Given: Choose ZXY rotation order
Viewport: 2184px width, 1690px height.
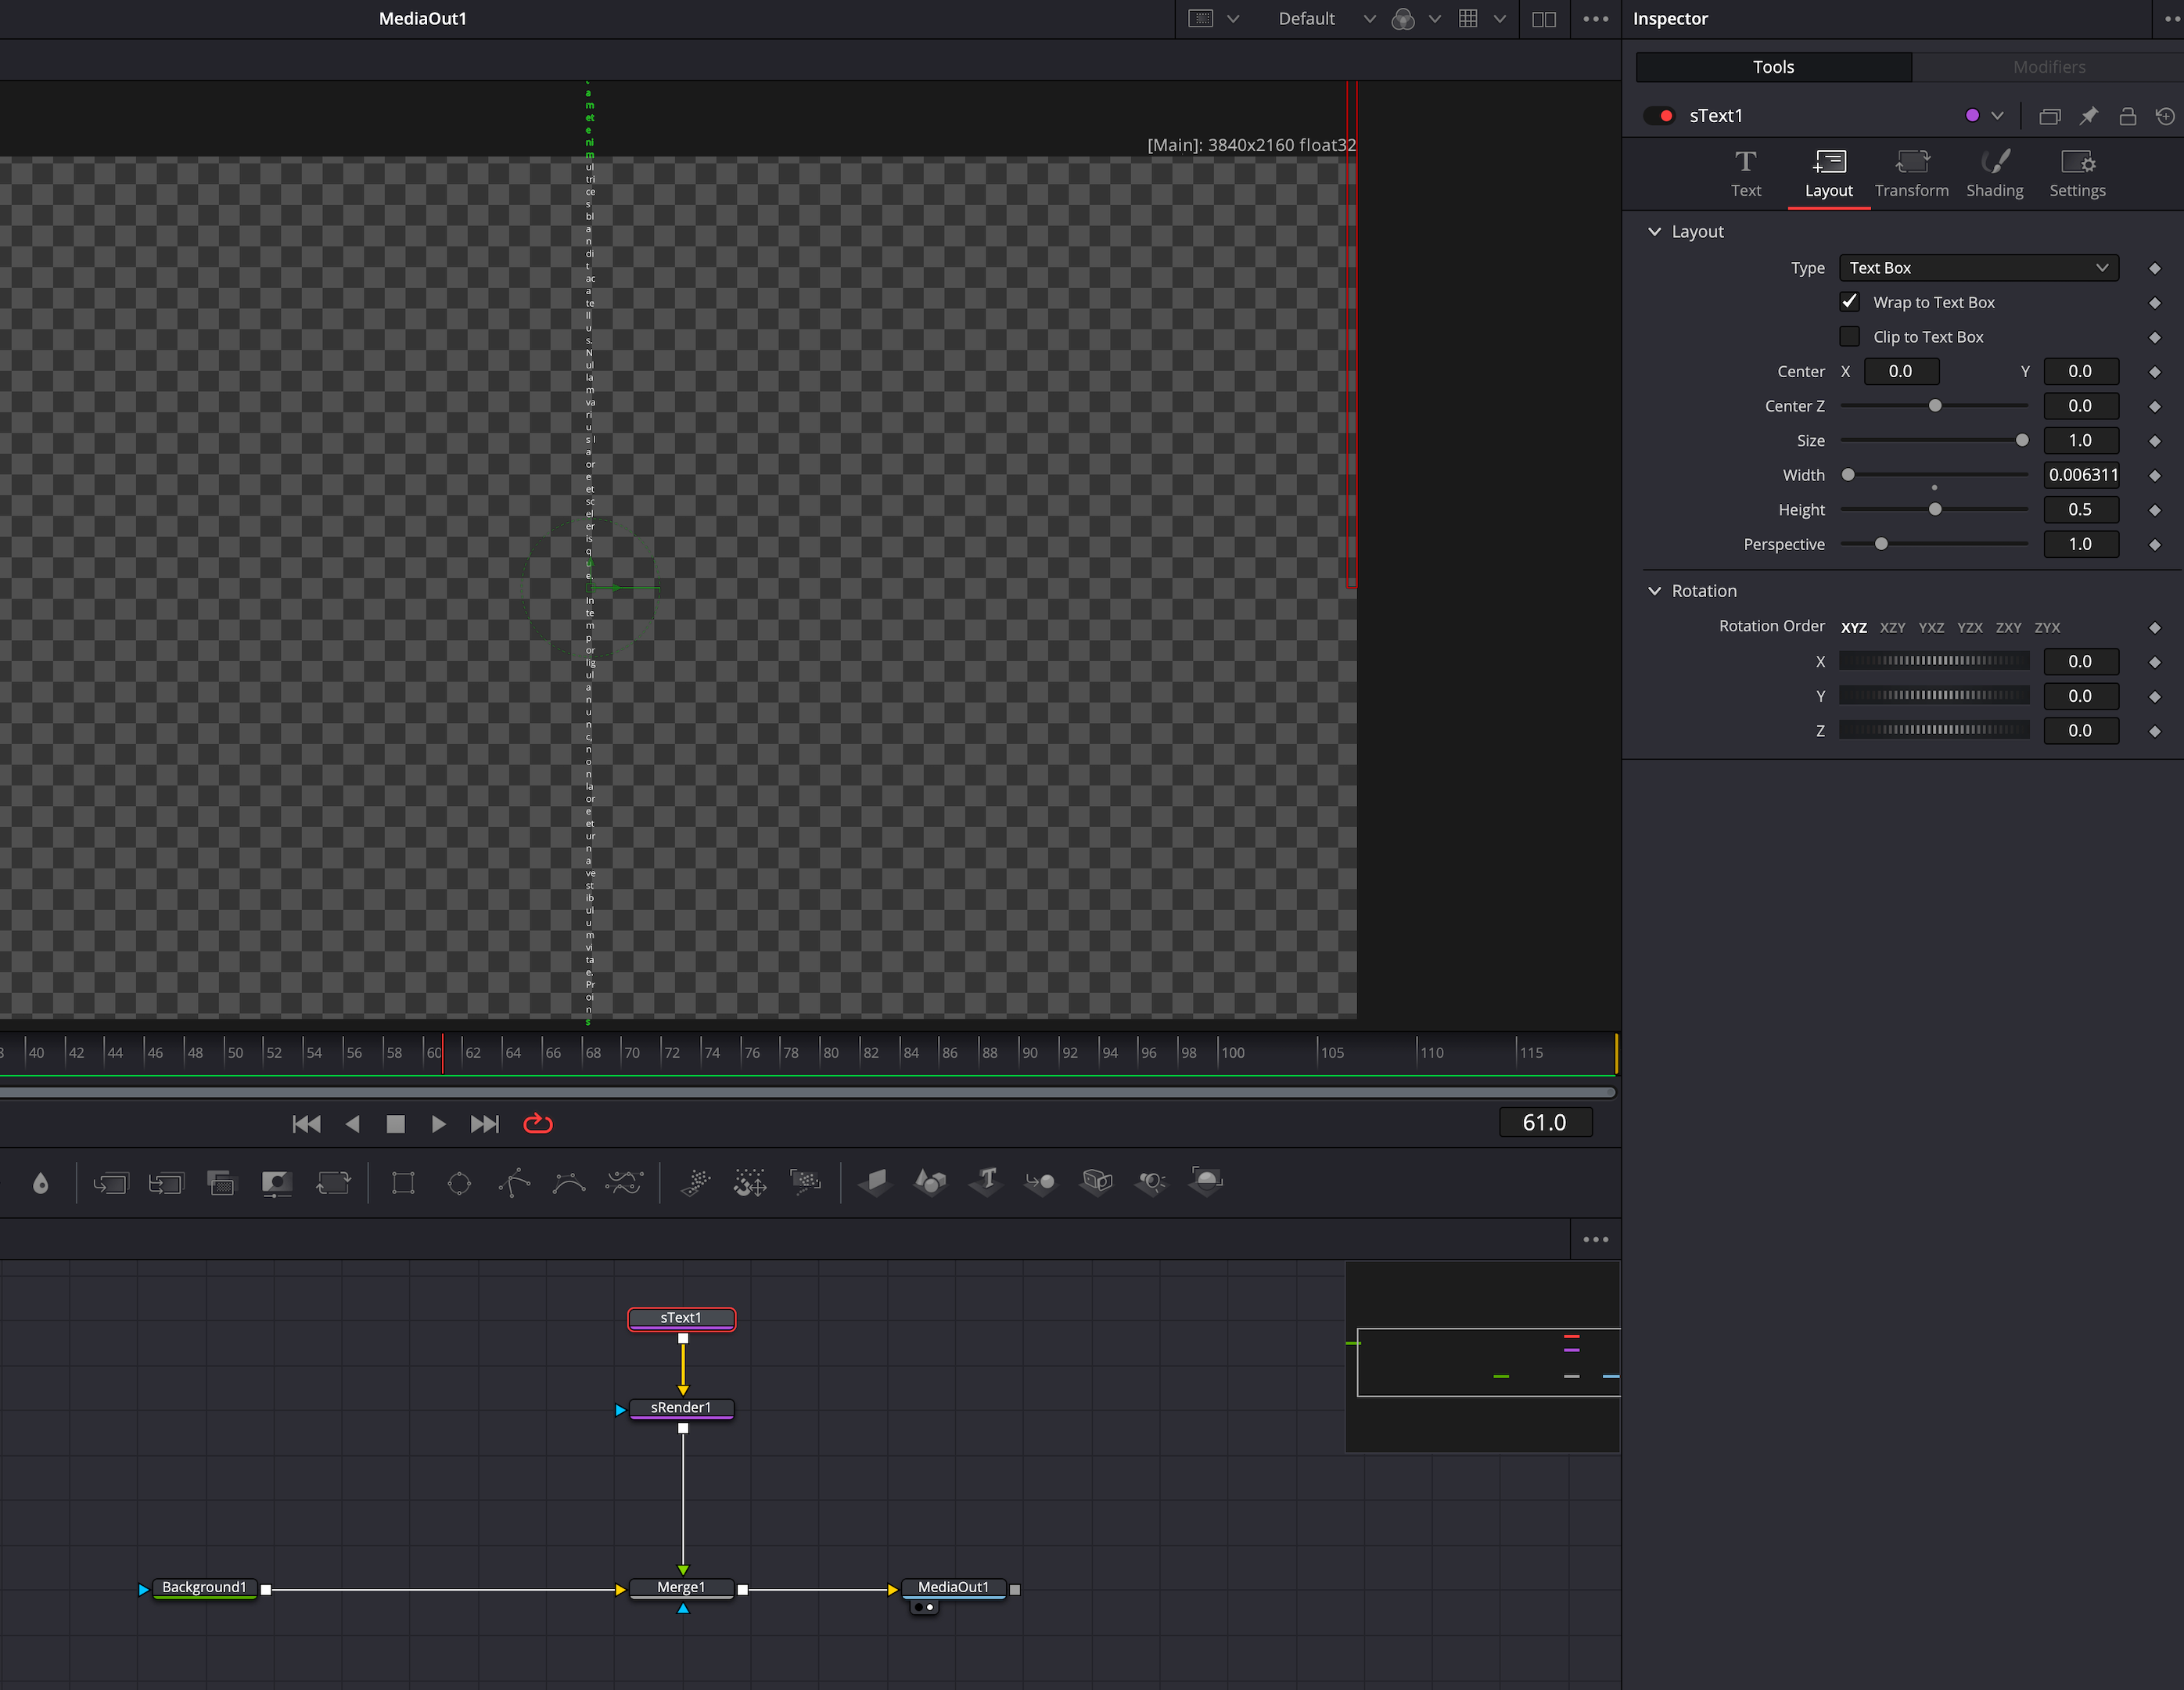Looking at the screenshot, I should (2009, 628).
